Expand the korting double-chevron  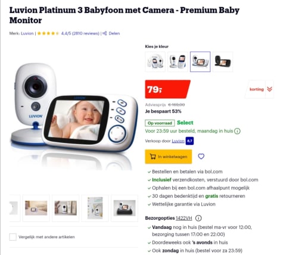(269, 89)
